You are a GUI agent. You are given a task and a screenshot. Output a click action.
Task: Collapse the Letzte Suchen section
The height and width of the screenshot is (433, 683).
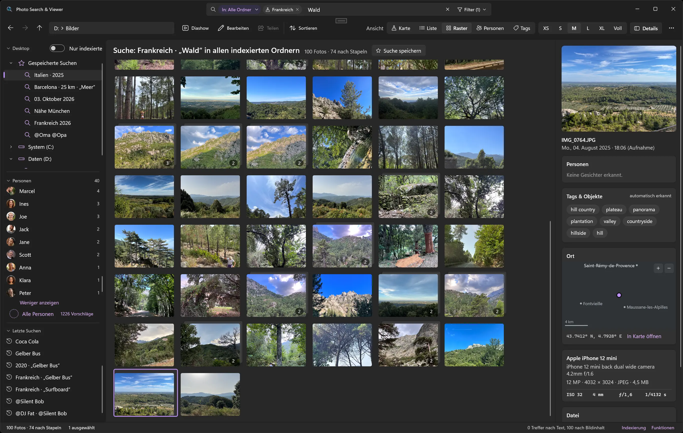point(8,331)
